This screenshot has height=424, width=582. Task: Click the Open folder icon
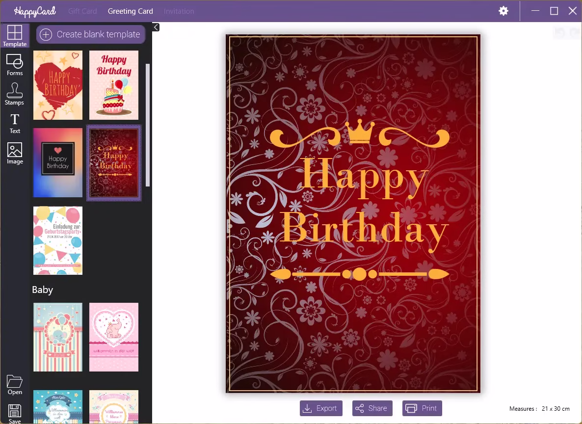(15, 384)
